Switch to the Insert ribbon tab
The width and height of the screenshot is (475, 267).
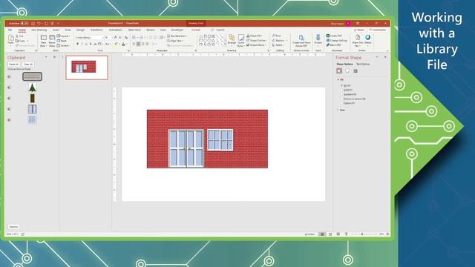[56, 30]
